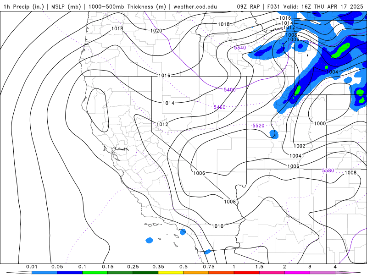The image size is (367, 275).
Task: Click the yellow 0.35 inch legend swatch
Action: (171, 273)
